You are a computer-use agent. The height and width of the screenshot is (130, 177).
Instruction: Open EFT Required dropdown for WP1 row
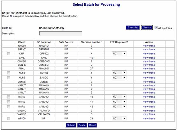(119, 119)
